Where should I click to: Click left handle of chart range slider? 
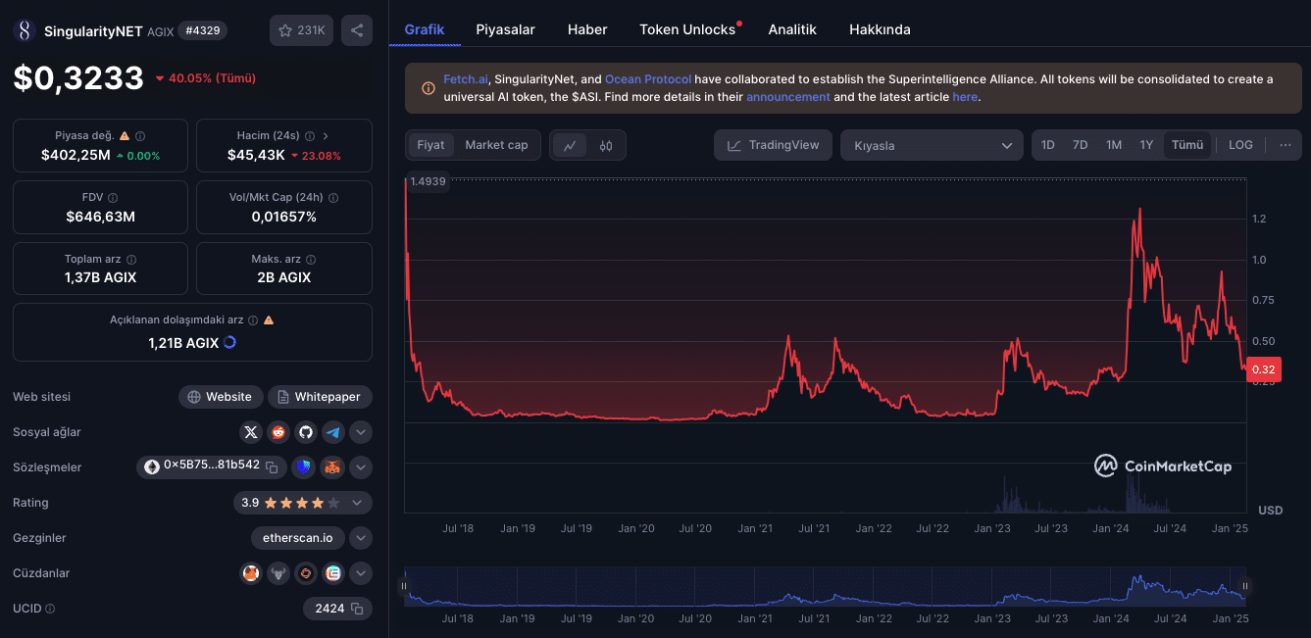(x=403, y=586)
